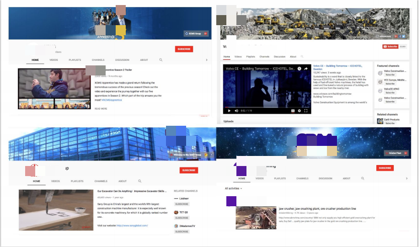Mute the Volvo video player volume icon
The height and width of the screenshot is (247, 419).
[x=236, y=110]
